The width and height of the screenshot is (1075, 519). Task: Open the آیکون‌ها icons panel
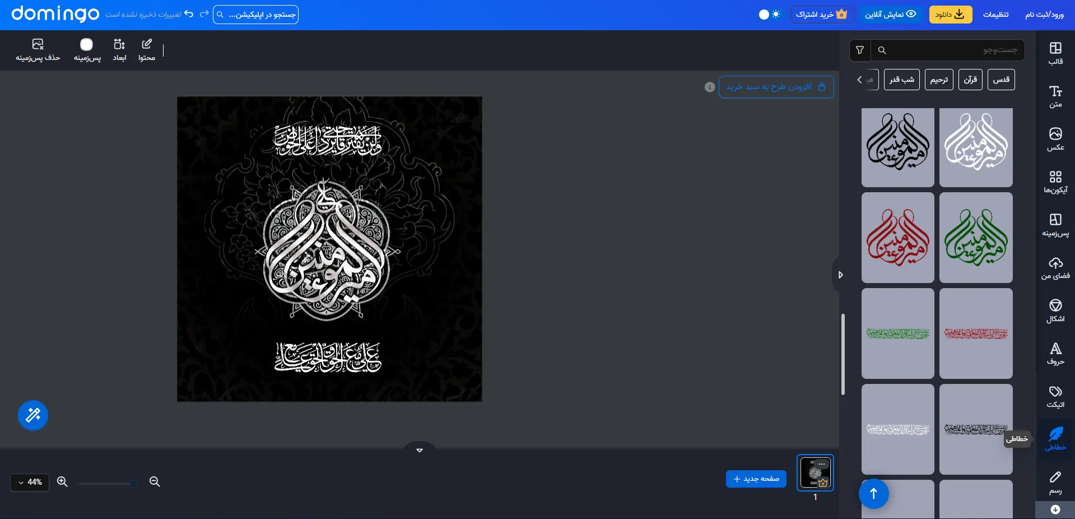[1055, 182]
